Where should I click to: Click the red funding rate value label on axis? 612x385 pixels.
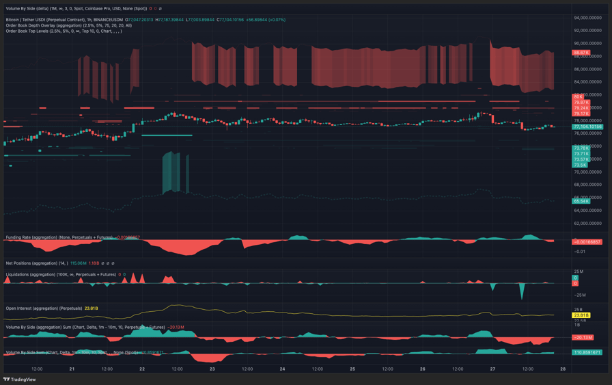(587, 242)
